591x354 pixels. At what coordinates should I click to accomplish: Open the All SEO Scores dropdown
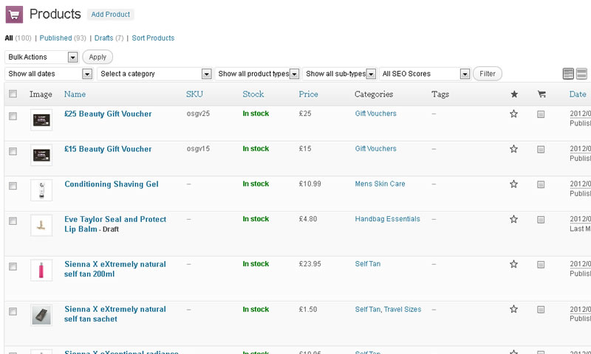coord(425,74)
